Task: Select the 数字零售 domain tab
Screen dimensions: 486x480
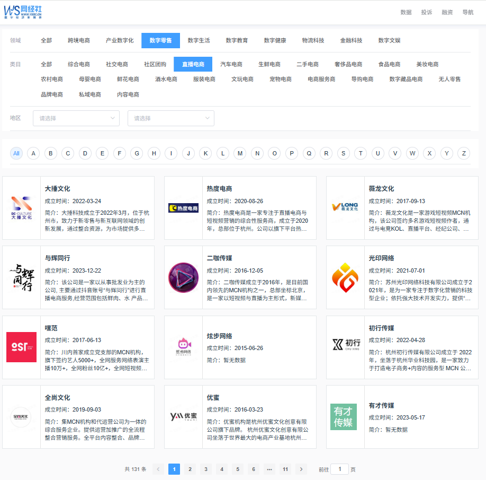Action: pyautogui.click(x=160, y=40)
